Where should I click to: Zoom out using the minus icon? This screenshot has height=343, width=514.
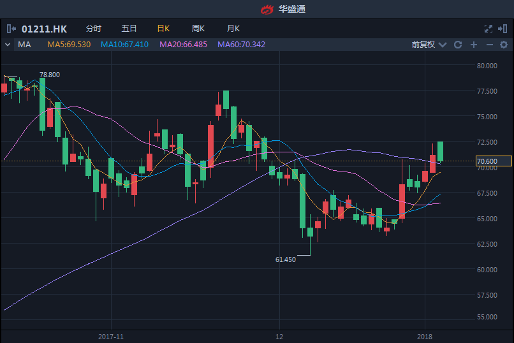tap(489, 45)
